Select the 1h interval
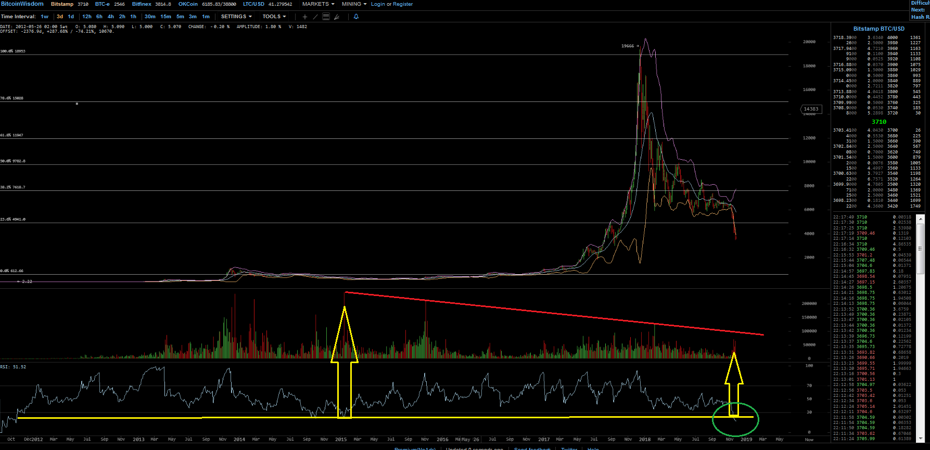Viewport: 930px width, 450px height. [x=133, y=17]
